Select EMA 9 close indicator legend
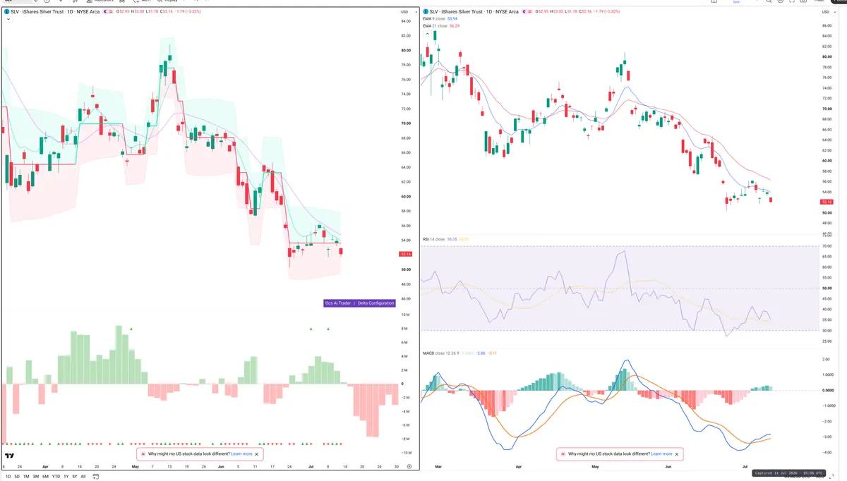 pos(441,19)
